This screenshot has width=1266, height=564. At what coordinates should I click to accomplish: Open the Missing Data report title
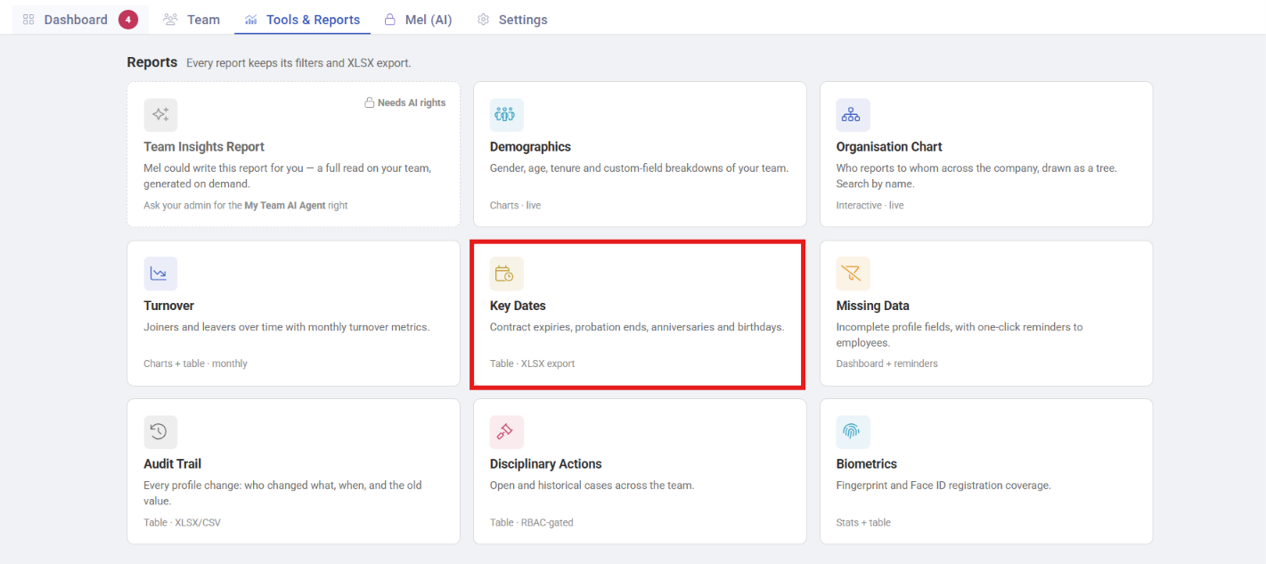(873, 306)
